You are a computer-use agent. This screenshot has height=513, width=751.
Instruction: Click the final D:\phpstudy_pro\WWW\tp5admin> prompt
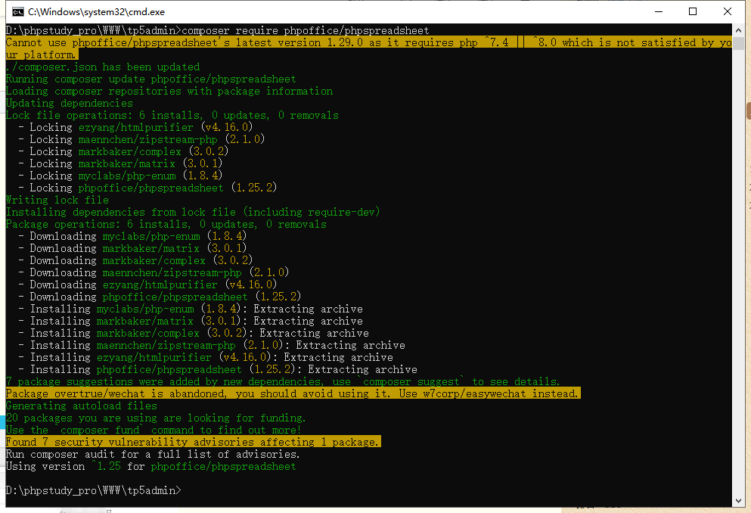tap(94, 490)
